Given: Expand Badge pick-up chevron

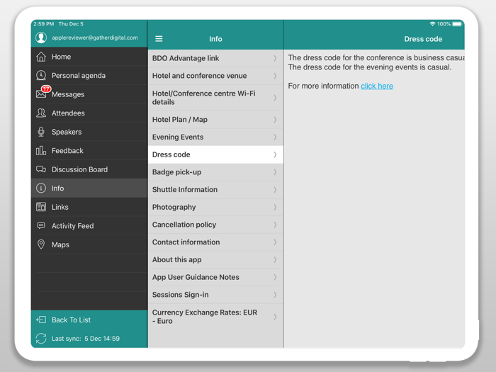Looking at the screenshot, I should coord(275,172).
